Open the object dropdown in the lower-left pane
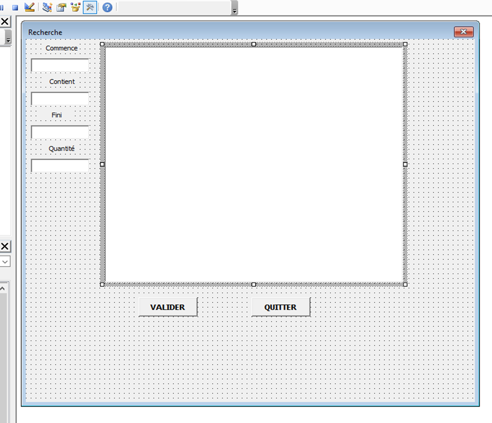This screenshot has height=423, width=492. 5,261
